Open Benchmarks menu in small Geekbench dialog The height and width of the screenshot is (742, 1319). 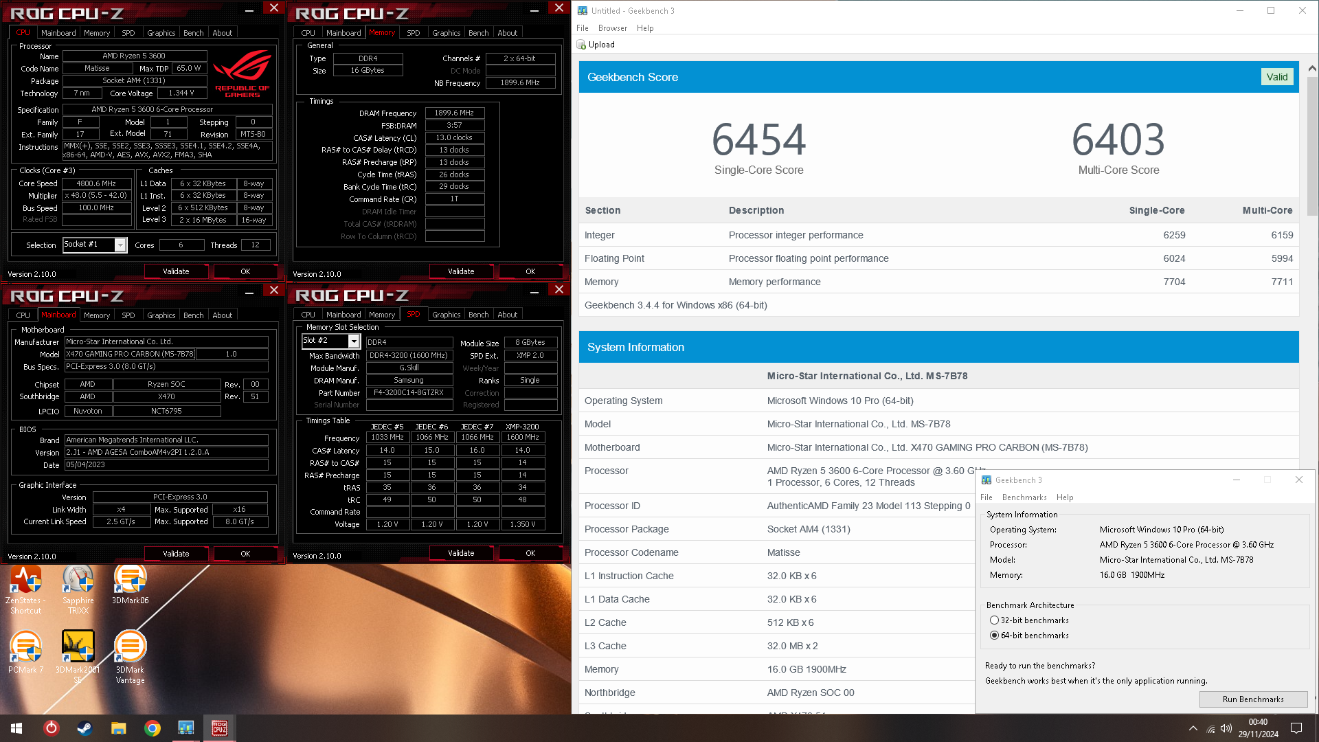coord(1024,497)
